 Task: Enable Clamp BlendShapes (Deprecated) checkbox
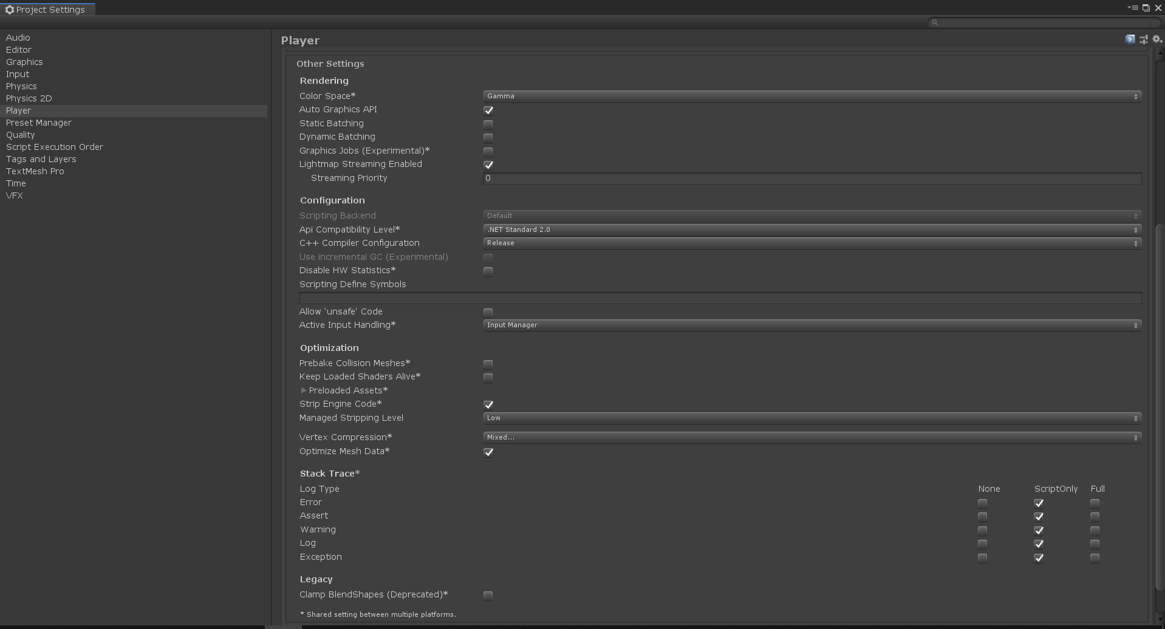(x=488, y=596)
